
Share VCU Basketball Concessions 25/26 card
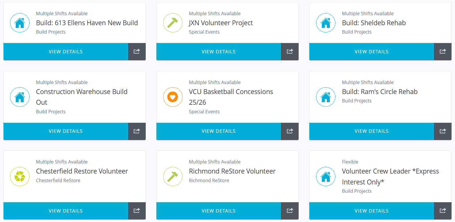(290, 131)
